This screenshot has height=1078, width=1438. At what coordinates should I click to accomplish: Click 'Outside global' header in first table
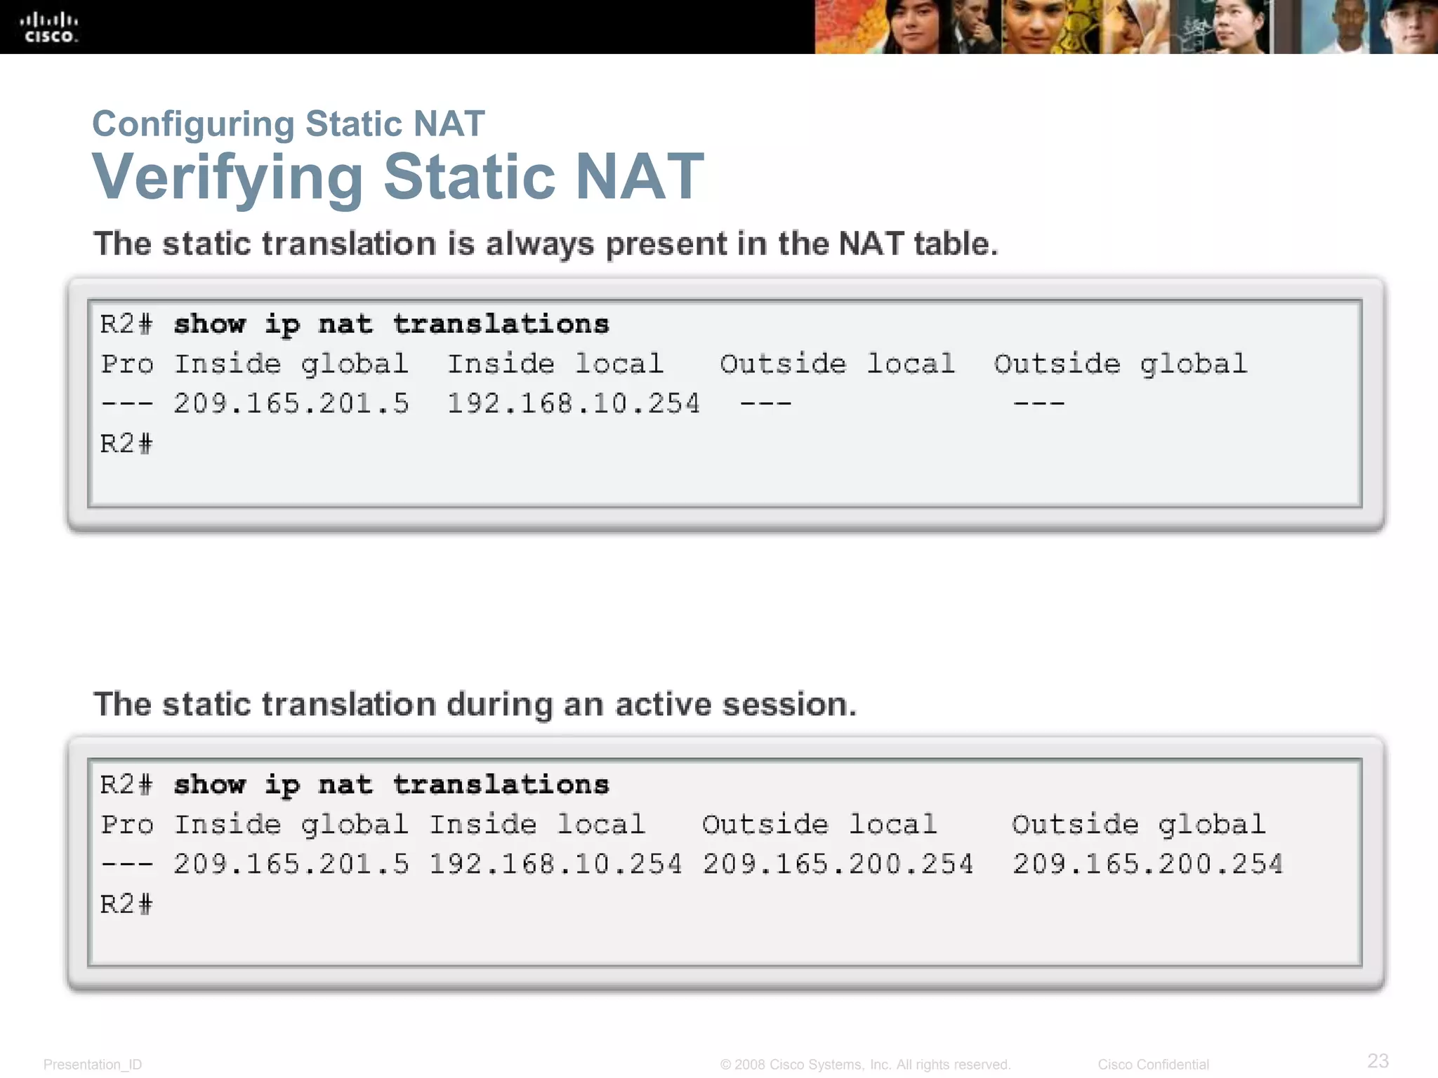(1120, 364)
